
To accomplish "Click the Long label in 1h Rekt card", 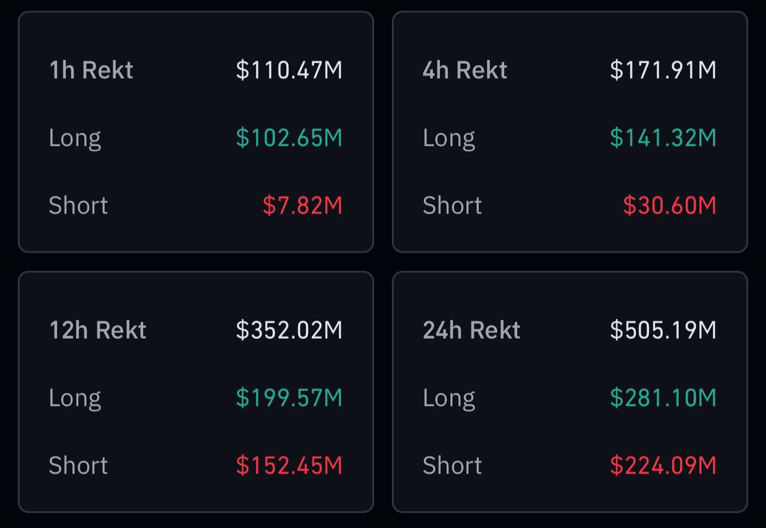I will pyautogui.click(x=75, y=138).
